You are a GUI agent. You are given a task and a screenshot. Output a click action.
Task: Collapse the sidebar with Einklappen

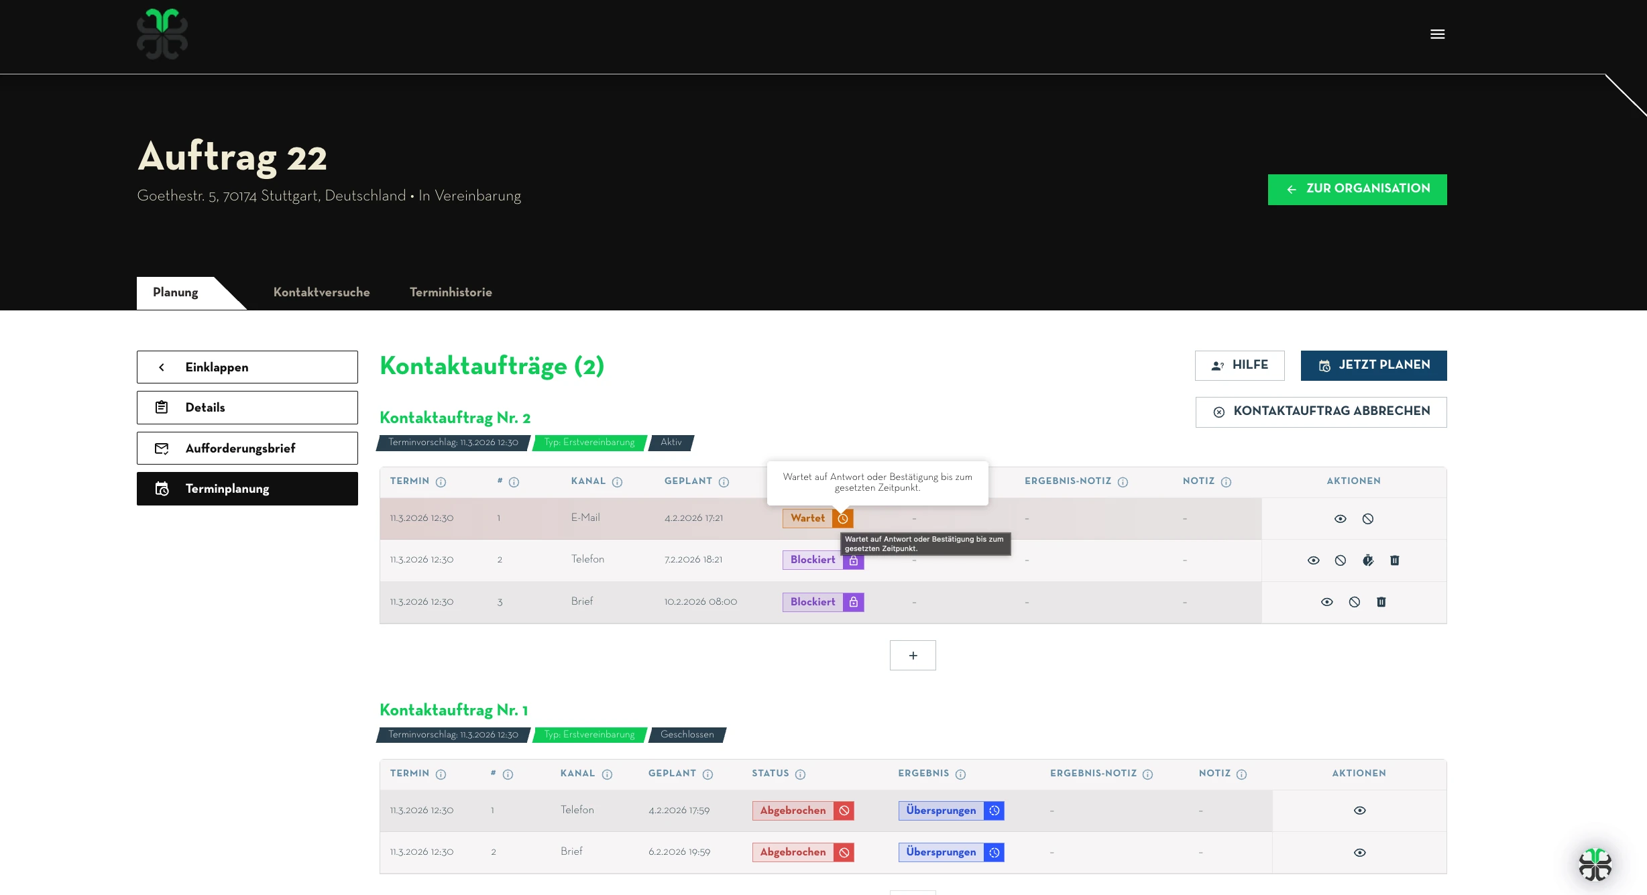click(247, 367)
